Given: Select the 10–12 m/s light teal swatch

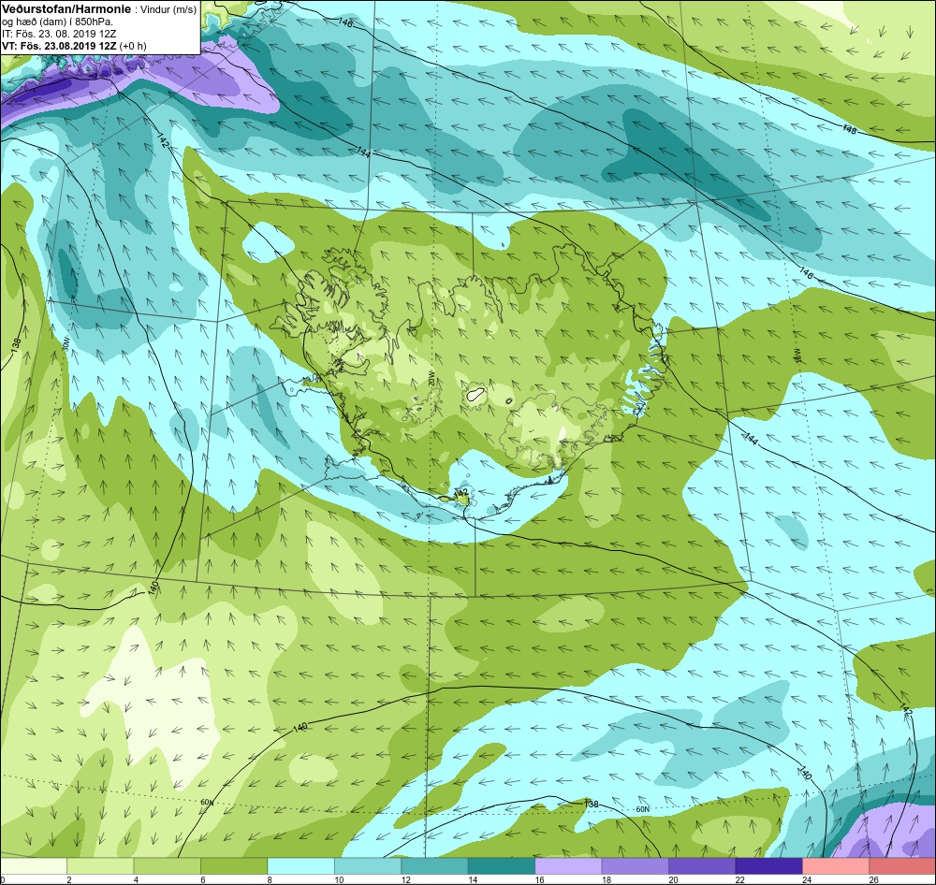Looking at the screenshot, I should click(368, 865).
